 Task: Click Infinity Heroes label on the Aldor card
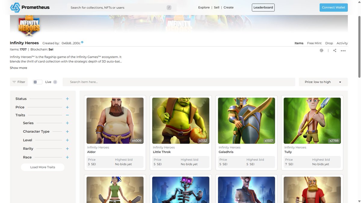98,147
